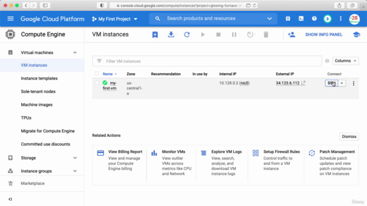367x206 pixels.
Task: Click the filter help question icon
Action: (327, 61)
